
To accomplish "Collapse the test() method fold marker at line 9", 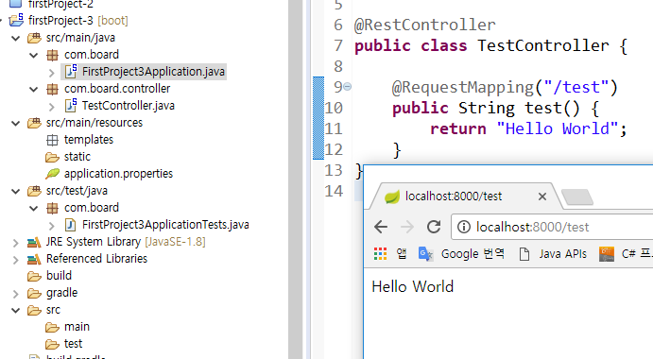I will click(348, 87).
